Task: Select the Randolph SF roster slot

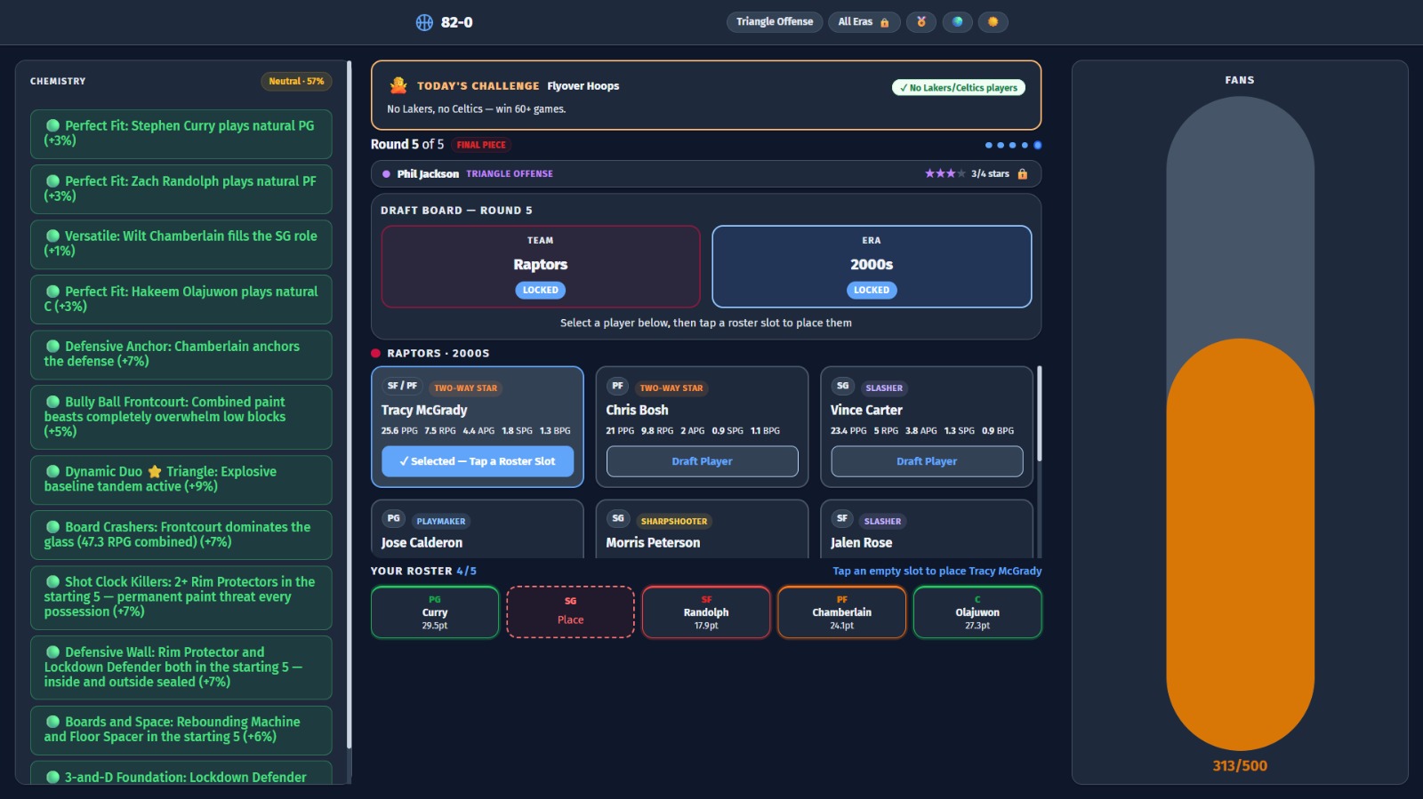Action: (706, 612)
